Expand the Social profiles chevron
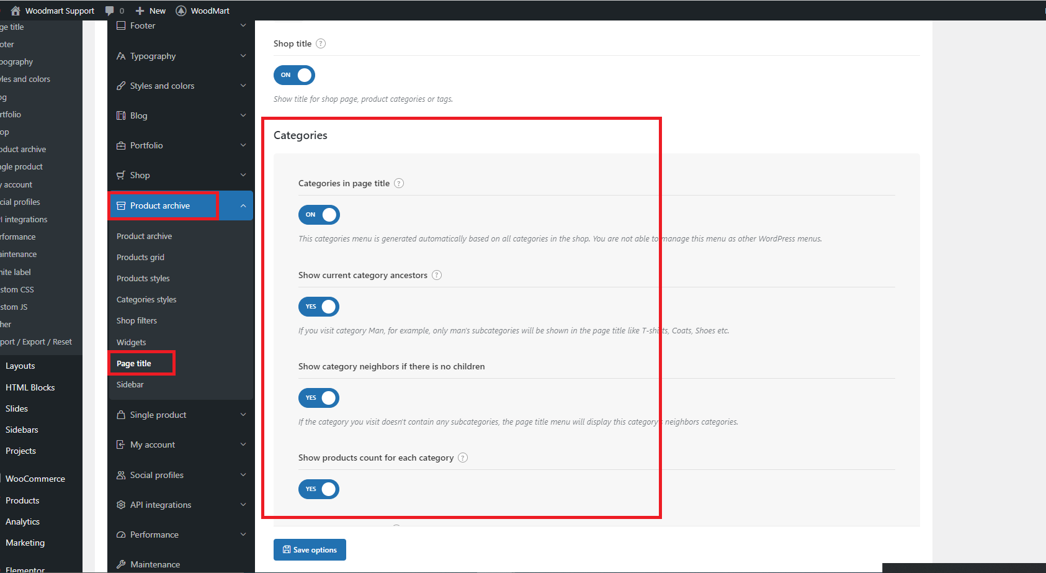This screenshot has height=573, width=1046. tap(243, 475)
